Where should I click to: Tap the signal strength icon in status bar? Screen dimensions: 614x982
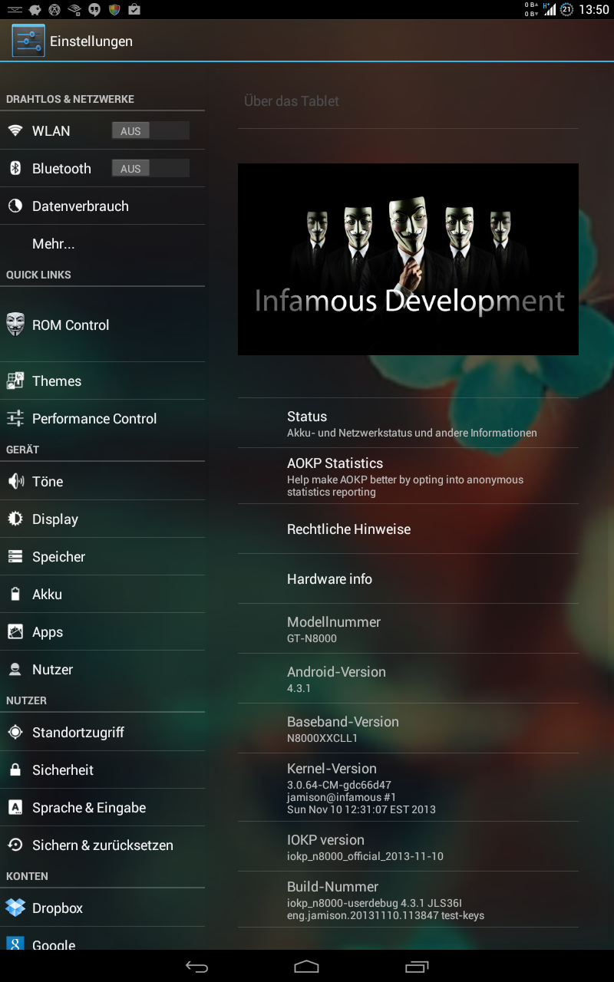[x=550, y=9]
